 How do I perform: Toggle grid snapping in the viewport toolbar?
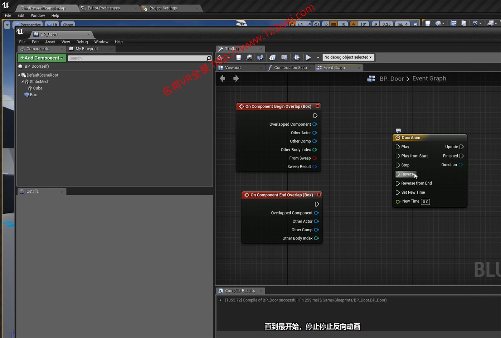(334, 24)
